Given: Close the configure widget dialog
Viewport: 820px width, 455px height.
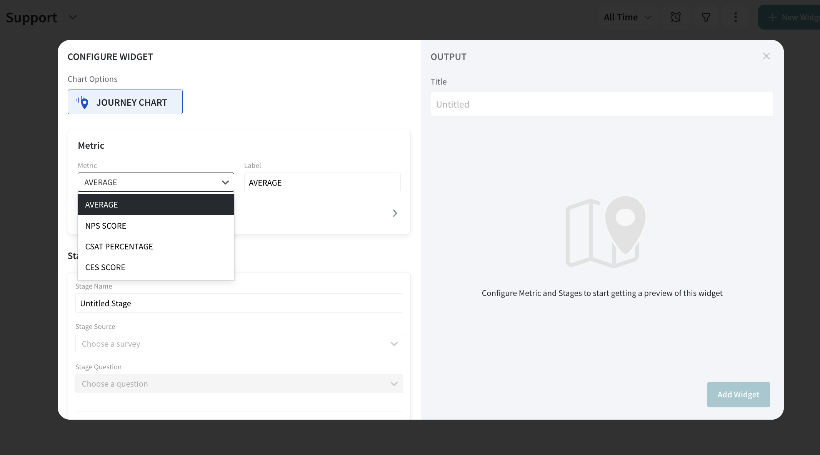Looking at the screenshot, I should (766, 56).
